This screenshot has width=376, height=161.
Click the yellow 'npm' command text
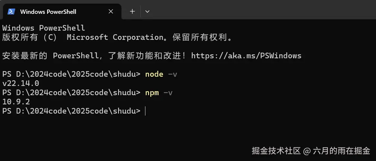pyautogui.click(x=152, y=93)
